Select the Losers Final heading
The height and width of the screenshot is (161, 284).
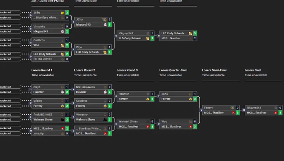pyautogui.click(x=253, y=70)
